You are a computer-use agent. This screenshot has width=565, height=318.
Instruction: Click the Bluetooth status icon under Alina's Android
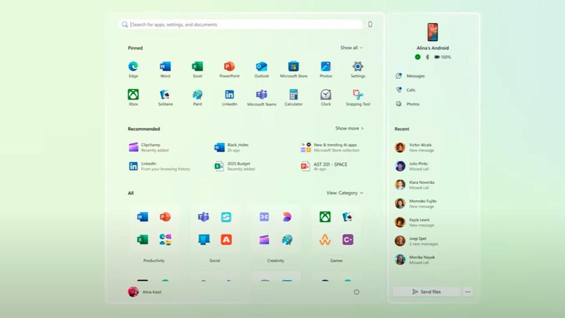coord(428,57)
